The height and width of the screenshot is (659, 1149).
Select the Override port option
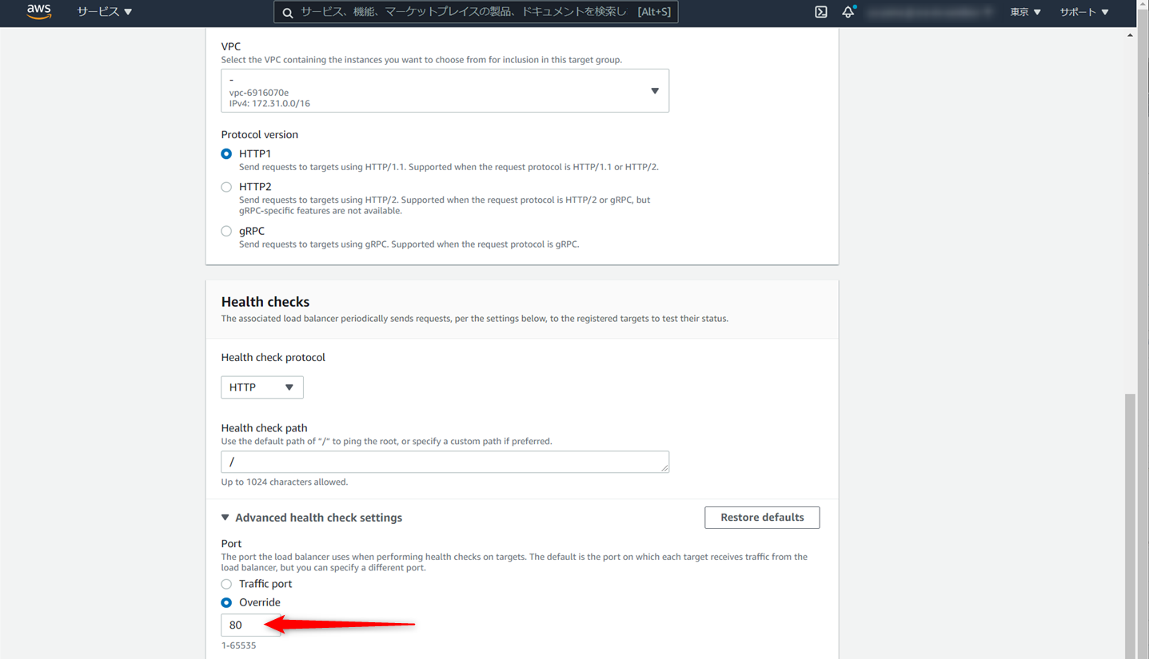(x=226, y=602)
